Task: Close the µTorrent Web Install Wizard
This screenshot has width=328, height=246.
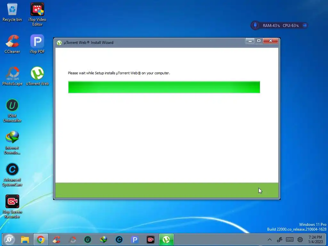Action: pyautogui.click(x=271, y=41)
